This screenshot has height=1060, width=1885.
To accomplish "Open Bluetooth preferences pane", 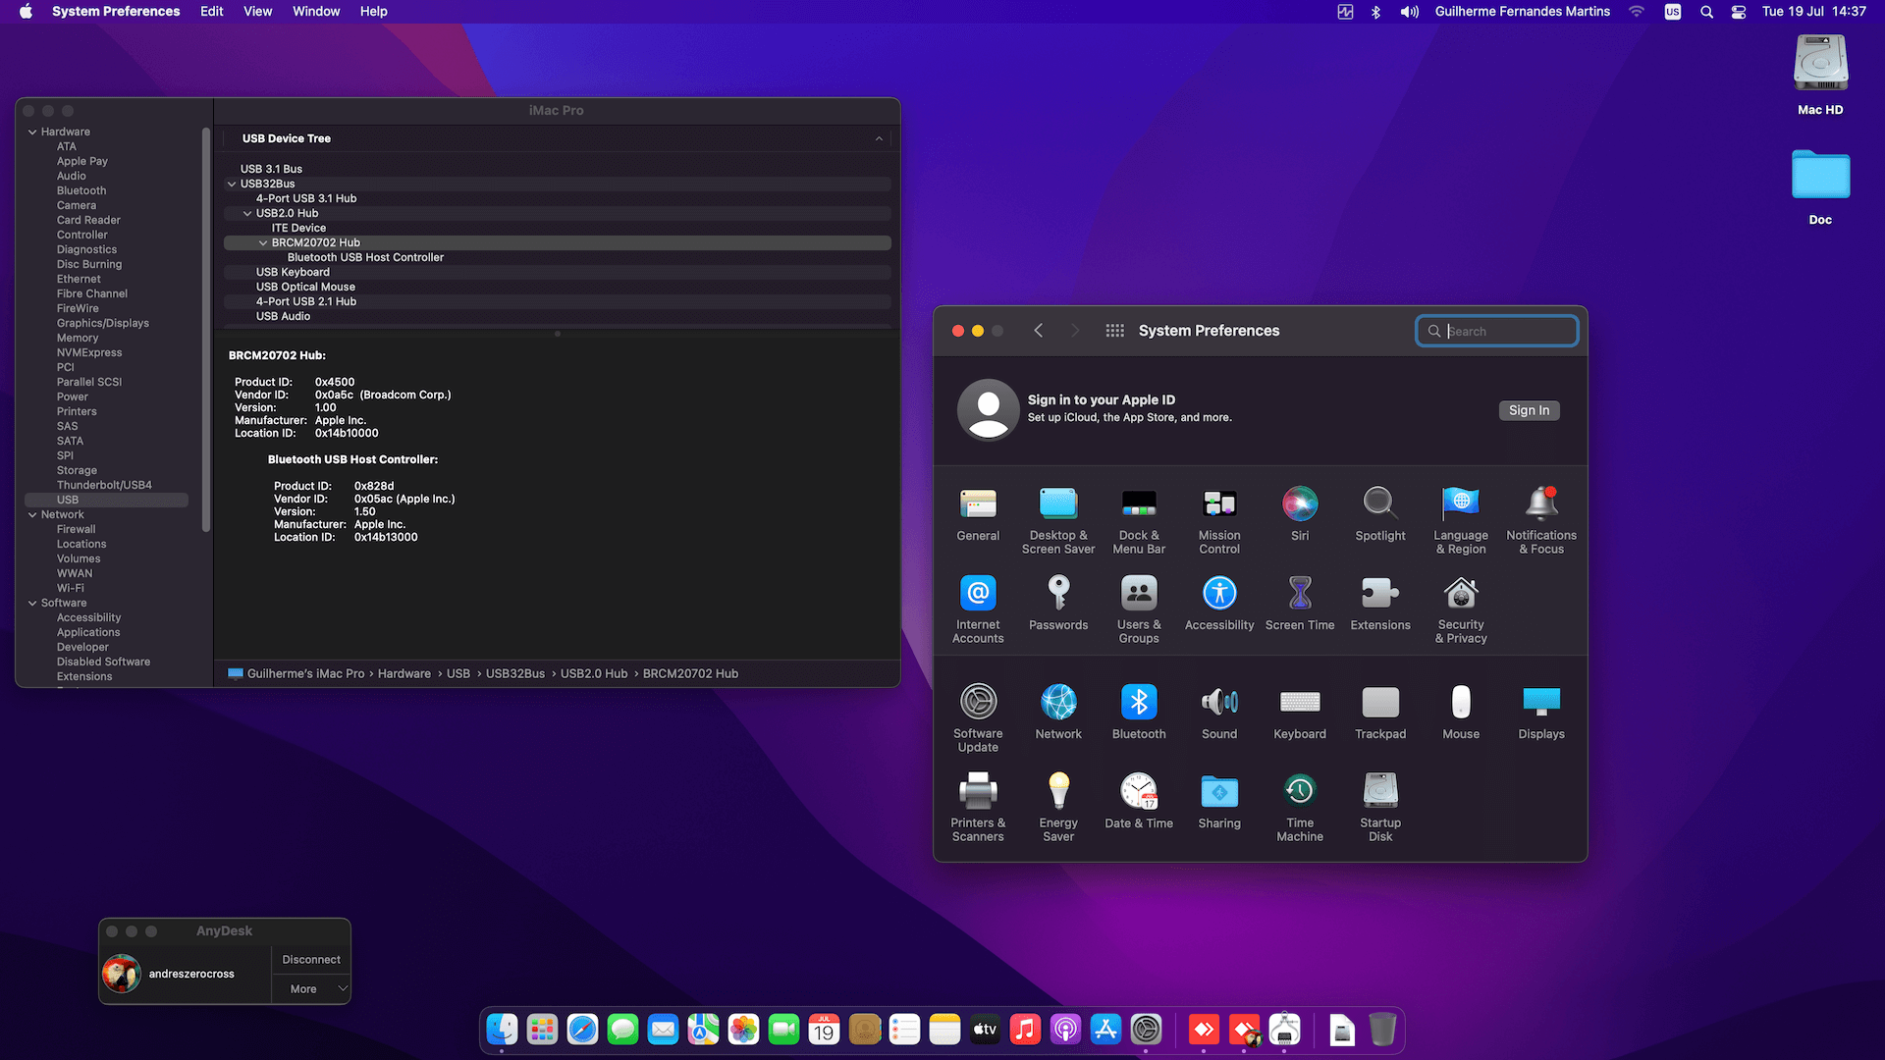I will click(x=1139, y=713).
